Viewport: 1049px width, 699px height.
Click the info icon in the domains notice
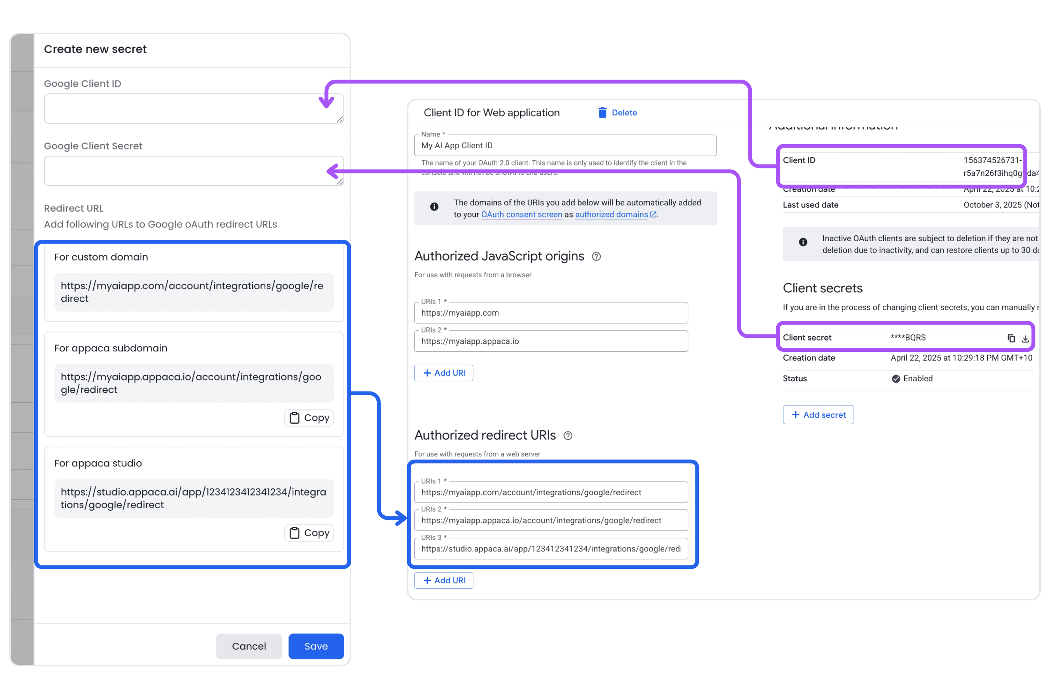[x=434, y=206]
